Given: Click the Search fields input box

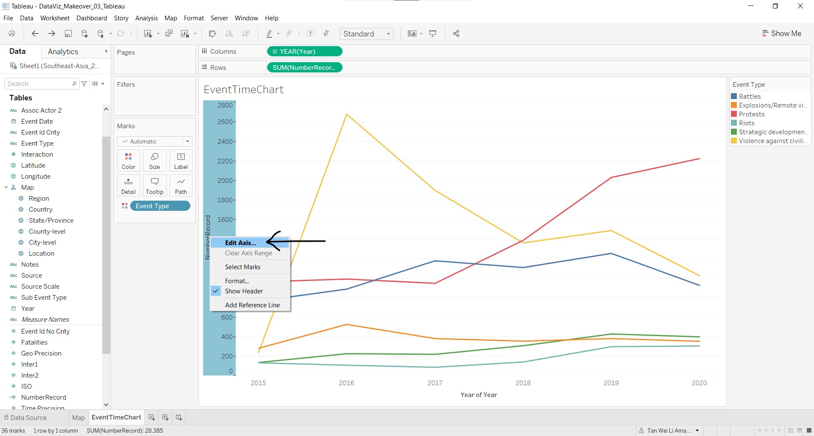Looking at the screenshot, I should click(x=39, y=84).
